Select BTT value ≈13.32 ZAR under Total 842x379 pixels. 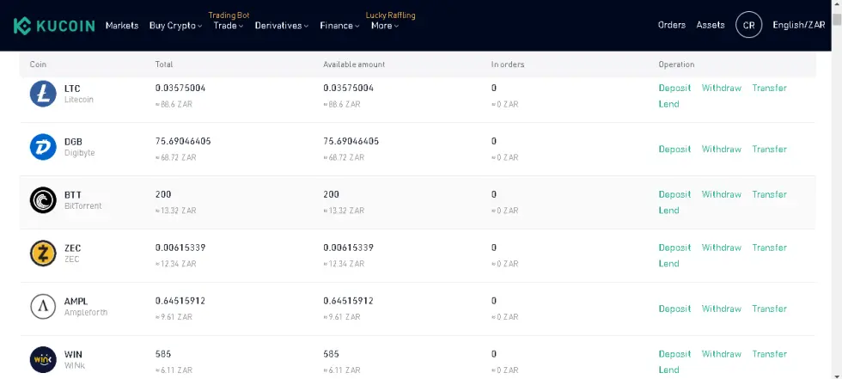175,211
